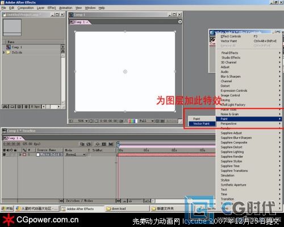
Task: Click the trash delete icon in Project window
Action: coord(26,107)
